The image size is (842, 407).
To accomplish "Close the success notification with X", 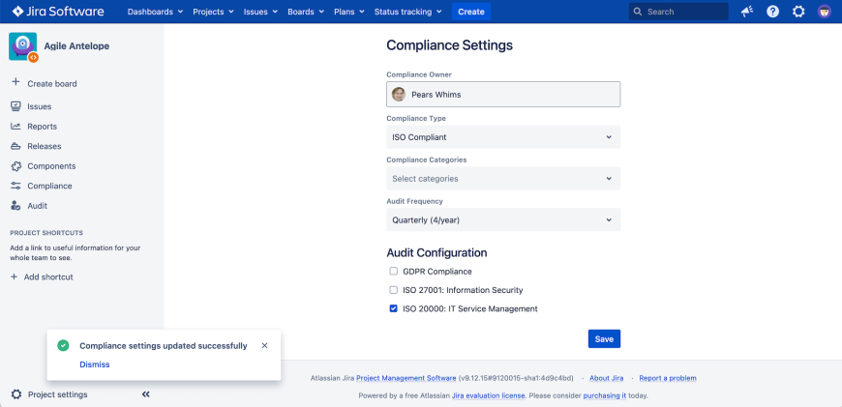I will 264,345.
